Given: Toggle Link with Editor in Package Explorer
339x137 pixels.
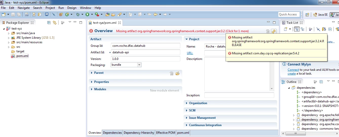Looking at the screenshot, I should click(54, 23).
